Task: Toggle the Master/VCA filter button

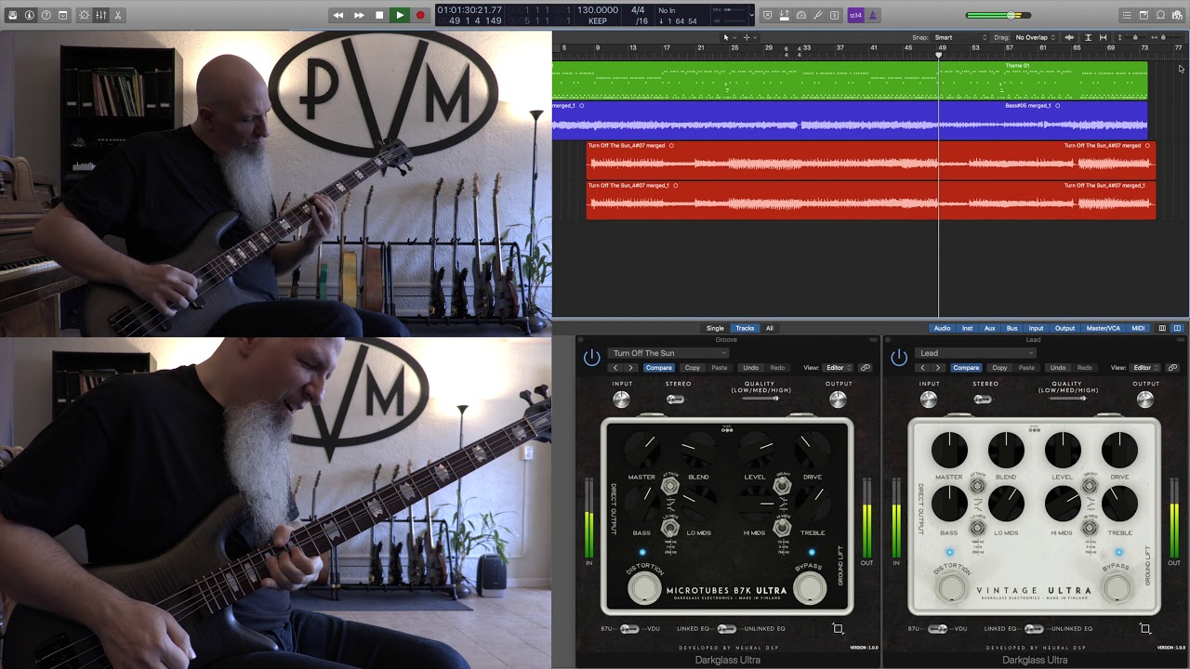Action: [1104, 328]
